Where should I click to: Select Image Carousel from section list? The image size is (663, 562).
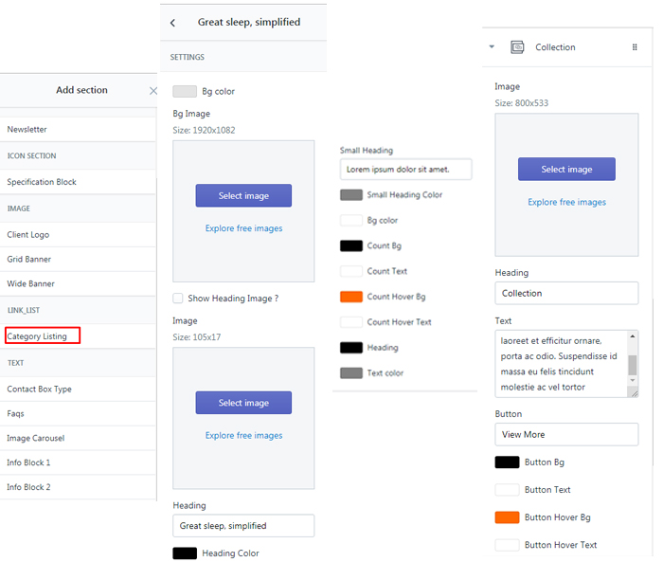pos(36,438)
